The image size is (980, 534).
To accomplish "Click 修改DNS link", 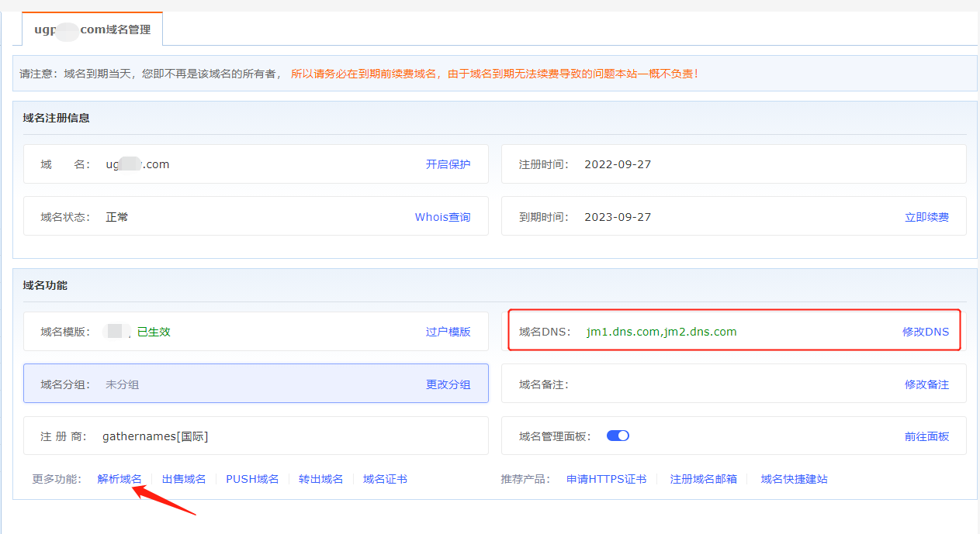I will pos(926,332).
